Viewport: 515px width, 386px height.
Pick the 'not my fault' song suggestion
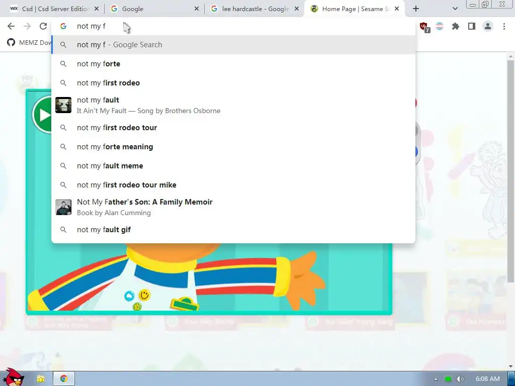pos(233,105)
